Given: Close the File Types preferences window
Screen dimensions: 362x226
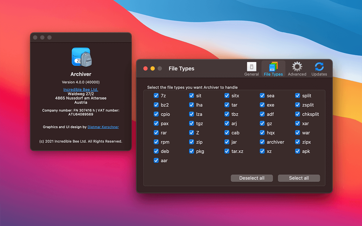Looking at the screenshot, I should pyautogui.click(x=145, y=68).
